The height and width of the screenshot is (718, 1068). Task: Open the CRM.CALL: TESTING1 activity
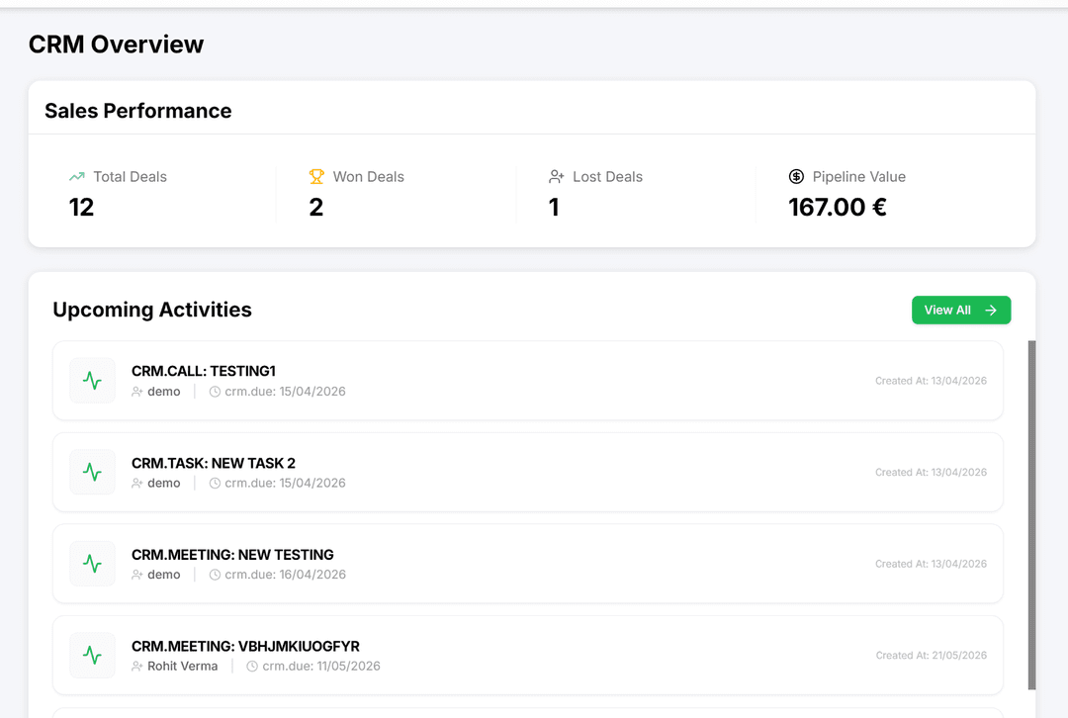coord(528,380)
